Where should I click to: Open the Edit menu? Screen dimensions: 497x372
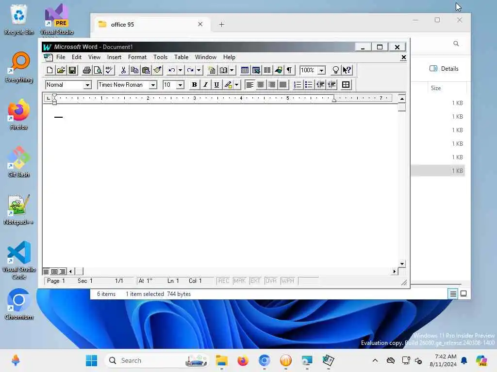[76, 57]
